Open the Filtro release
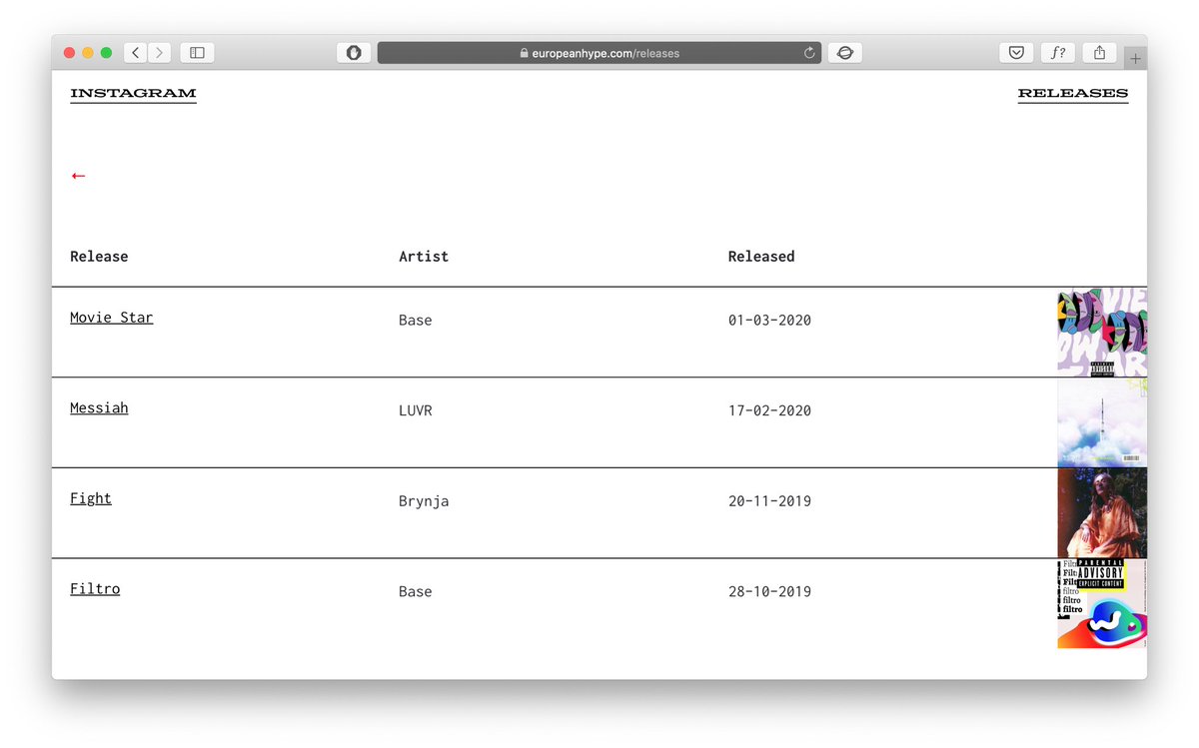Viewport: 1199px width, 748px height. click(x=95, y=589)
